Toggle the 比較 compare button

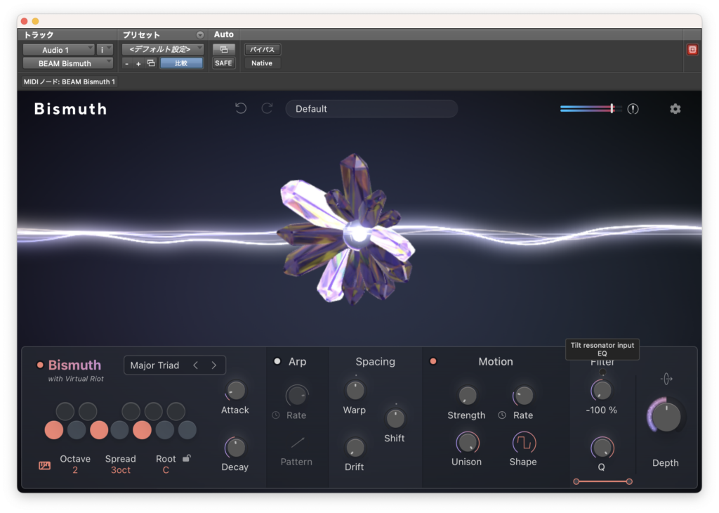pyautogui.click(x=181, y=63)
